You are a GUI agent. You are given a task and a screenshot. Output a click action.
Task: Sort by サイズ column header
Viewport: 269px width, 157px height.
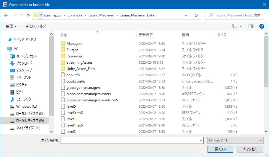coord(222,35)
